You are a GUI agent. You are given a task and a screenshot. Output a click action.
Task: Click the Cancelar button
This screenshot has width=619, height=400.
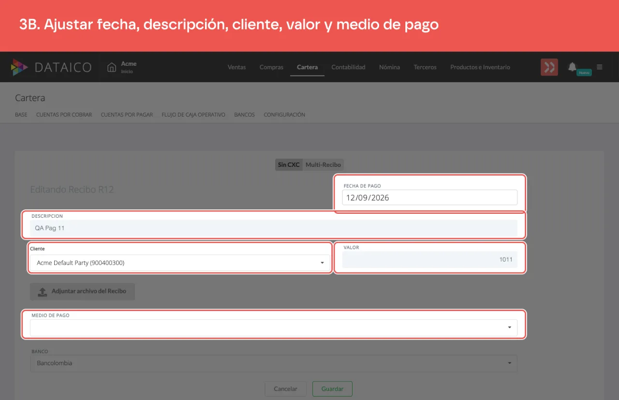click(285, 389)
